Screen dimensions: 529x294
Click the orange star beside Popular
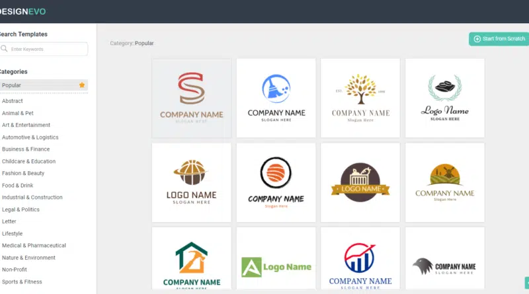(x=82, y=85)
